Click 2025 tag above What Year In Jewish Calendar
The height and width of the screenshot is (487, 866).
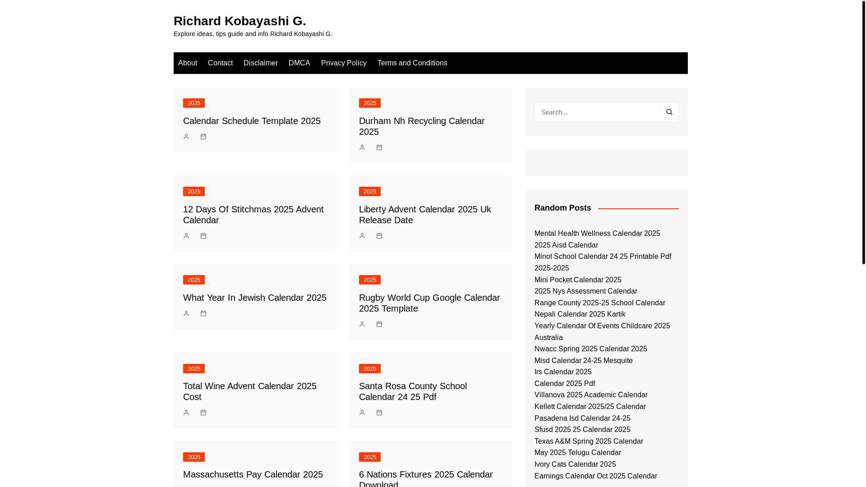point(194,280)
